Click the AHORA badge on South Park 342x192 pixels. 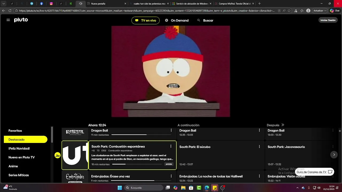169,164
